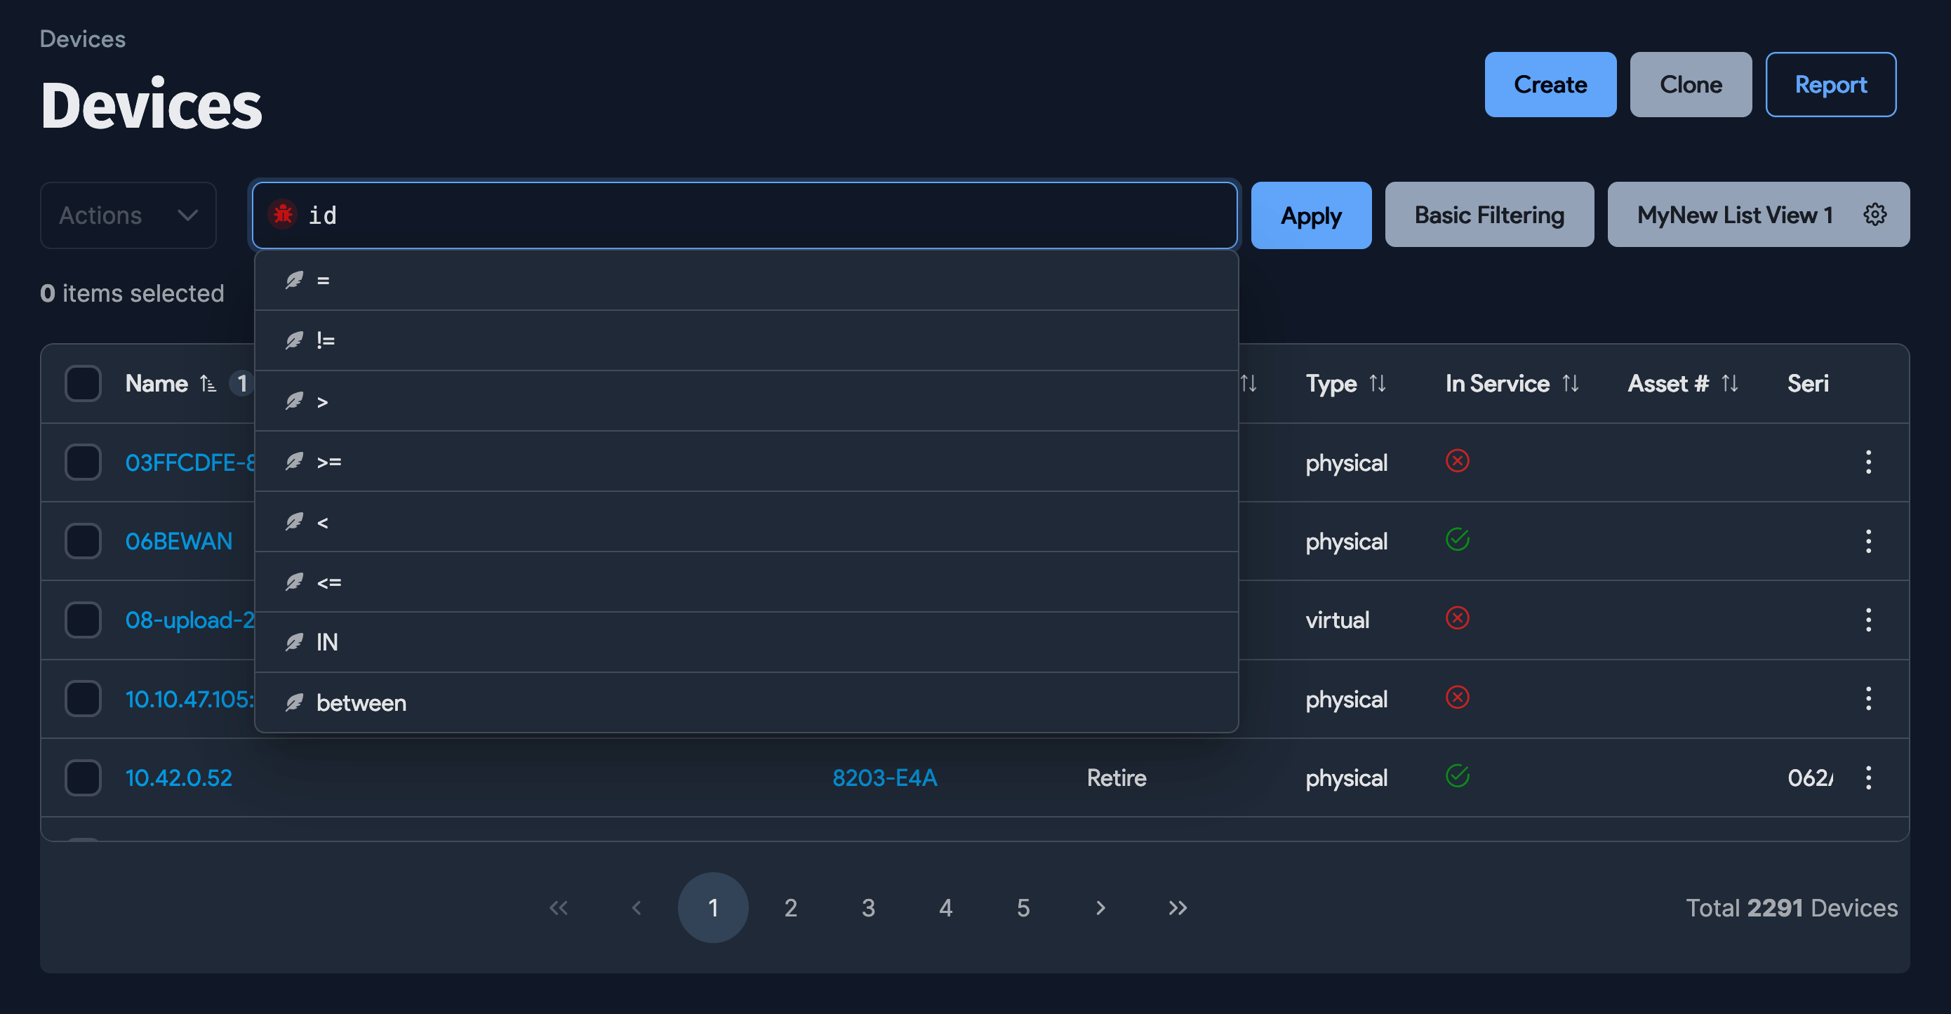Sort the Asset # column
The image size is (1951, 1014).
1729,384
